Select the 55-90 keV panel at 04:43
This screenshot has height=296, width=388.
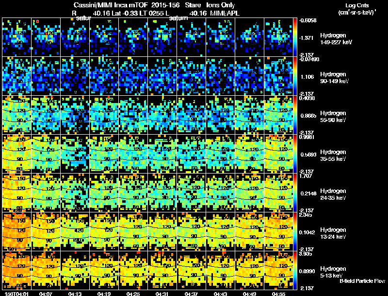(221, 115)
